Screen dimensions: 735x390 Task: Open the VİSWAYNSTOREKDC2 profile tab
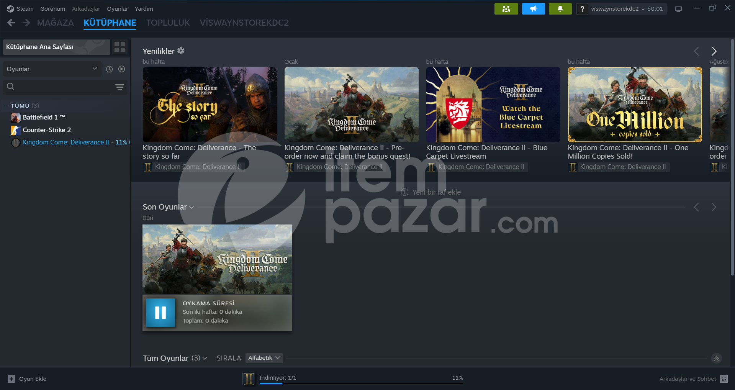coord(244,23)
